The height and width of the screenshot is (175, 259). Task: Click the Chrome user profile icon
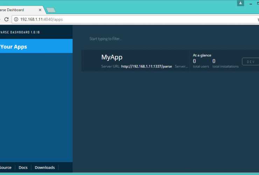click(x=240, y=3)
